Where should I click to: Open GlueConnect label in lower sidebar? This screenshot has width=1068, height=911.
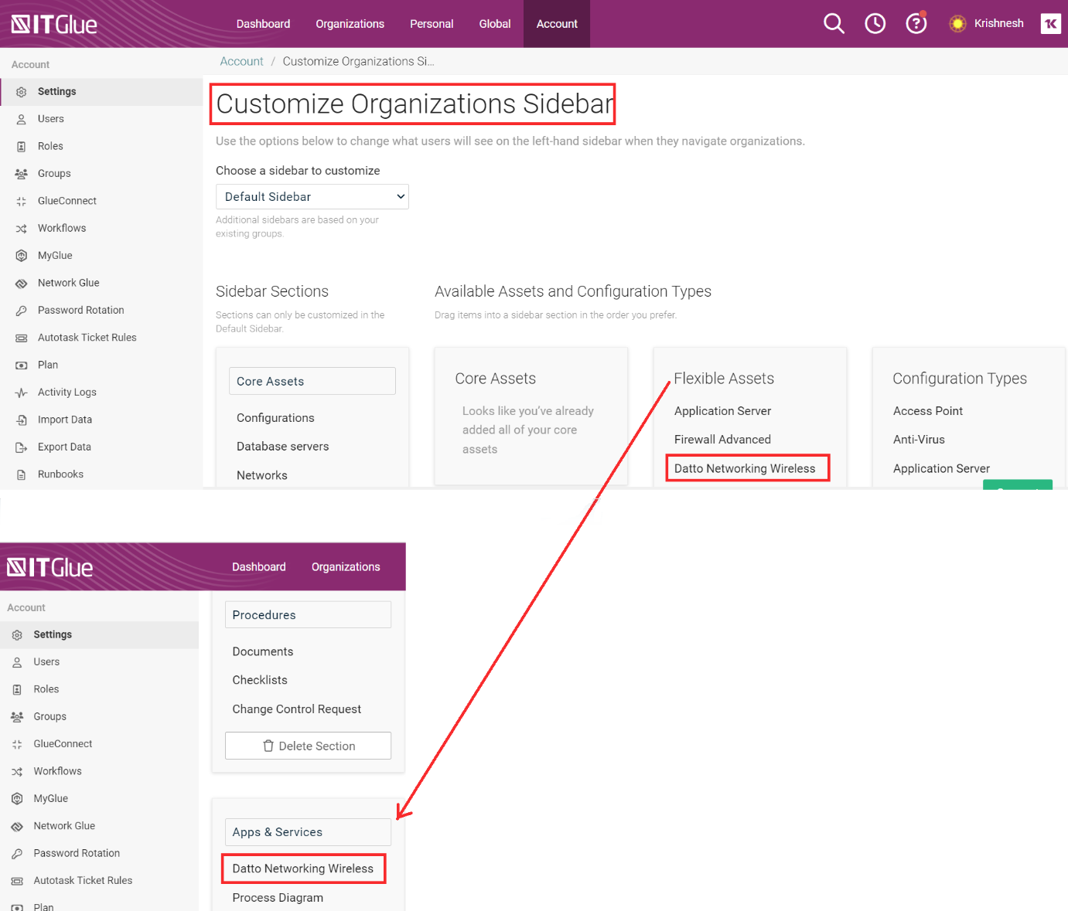click(x=63, y=744)
